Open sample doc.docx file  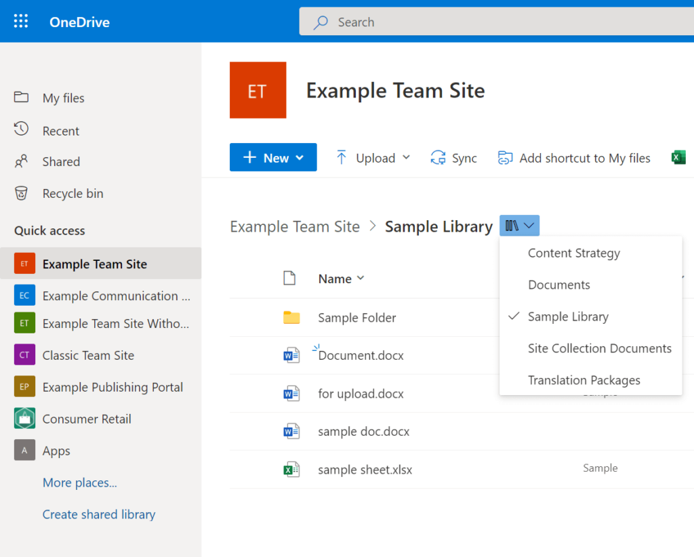[363, 432]
